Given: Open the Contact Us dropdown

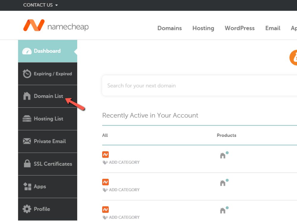Looking at the screenshot, I should pyautogui.click(x=40, y=5).
